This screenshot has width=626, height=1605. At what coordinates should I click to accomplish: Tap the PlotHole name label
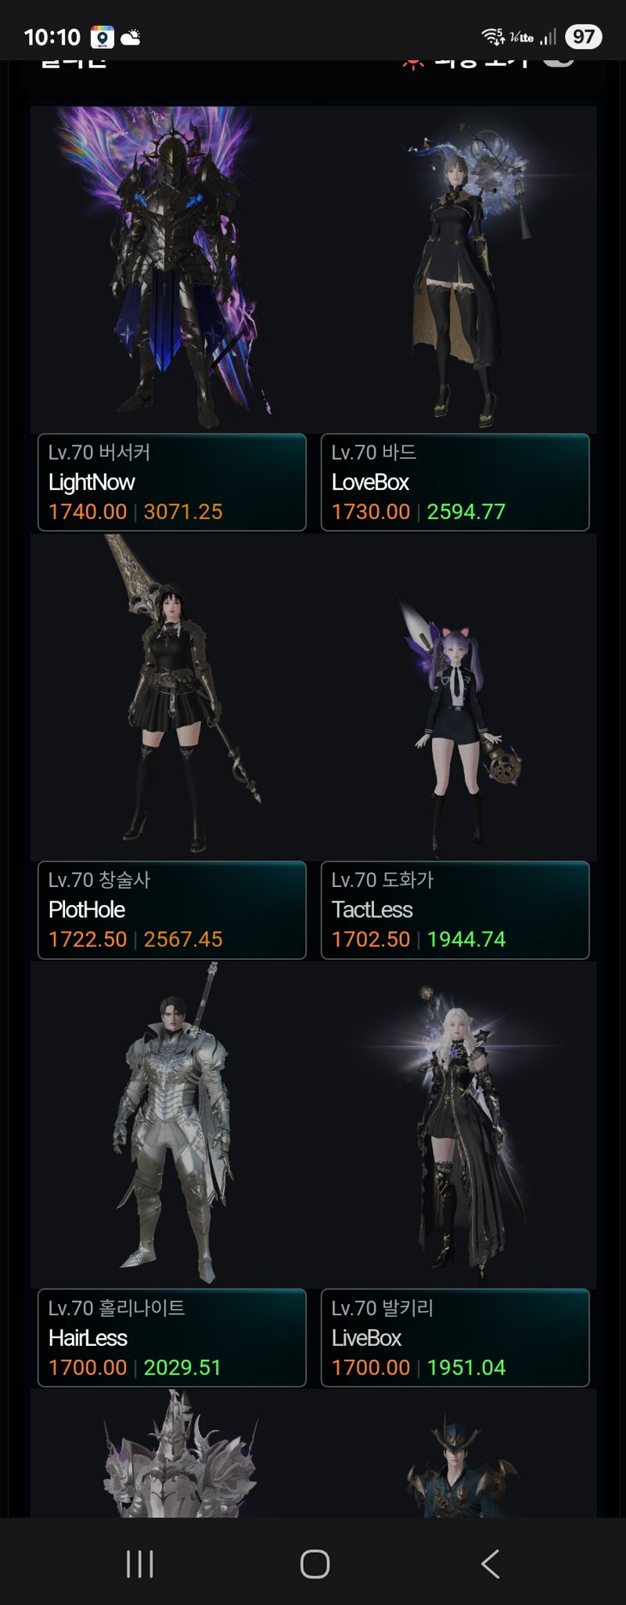87,910
